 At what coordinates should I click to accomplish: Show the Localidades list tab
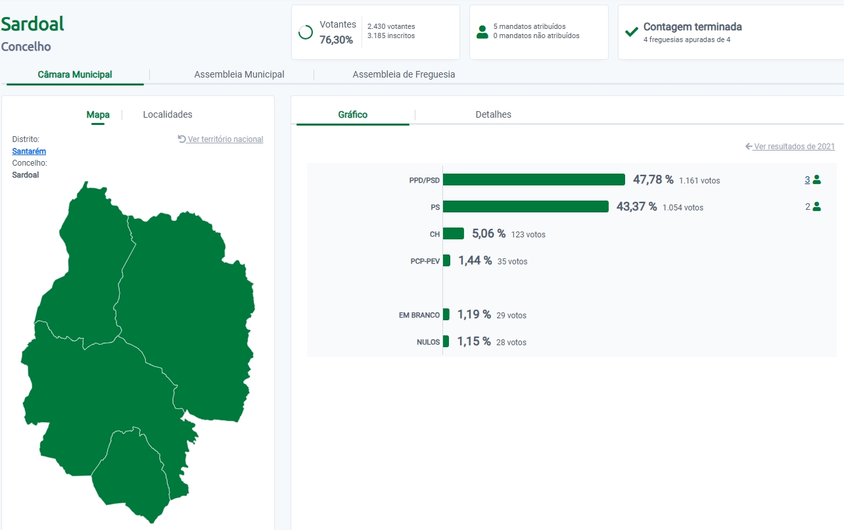(168, 114)
